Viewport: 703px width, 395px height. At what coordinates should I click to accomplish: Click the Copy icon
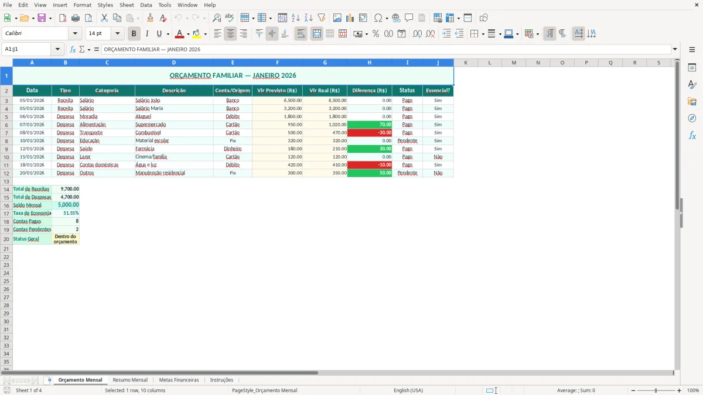[117, 18]
